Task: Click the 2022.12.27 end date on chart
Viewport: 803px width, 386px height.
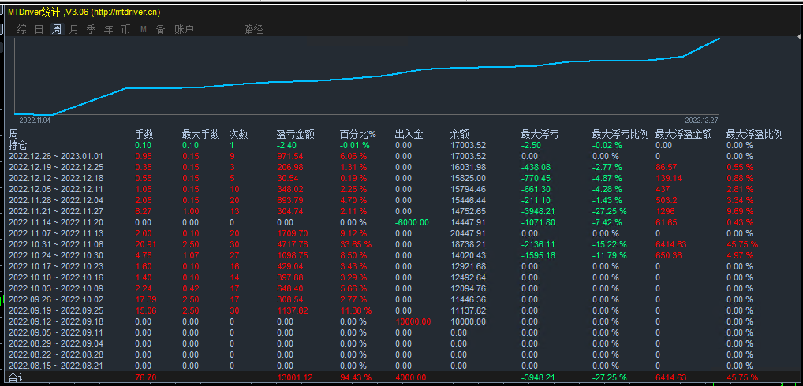Action: point(701,121)
